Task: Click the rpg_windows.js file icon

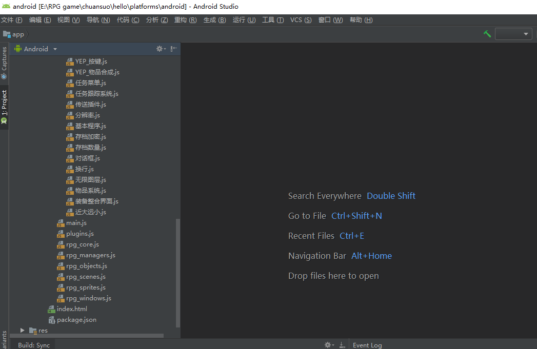Action: [x=61, y=298]
